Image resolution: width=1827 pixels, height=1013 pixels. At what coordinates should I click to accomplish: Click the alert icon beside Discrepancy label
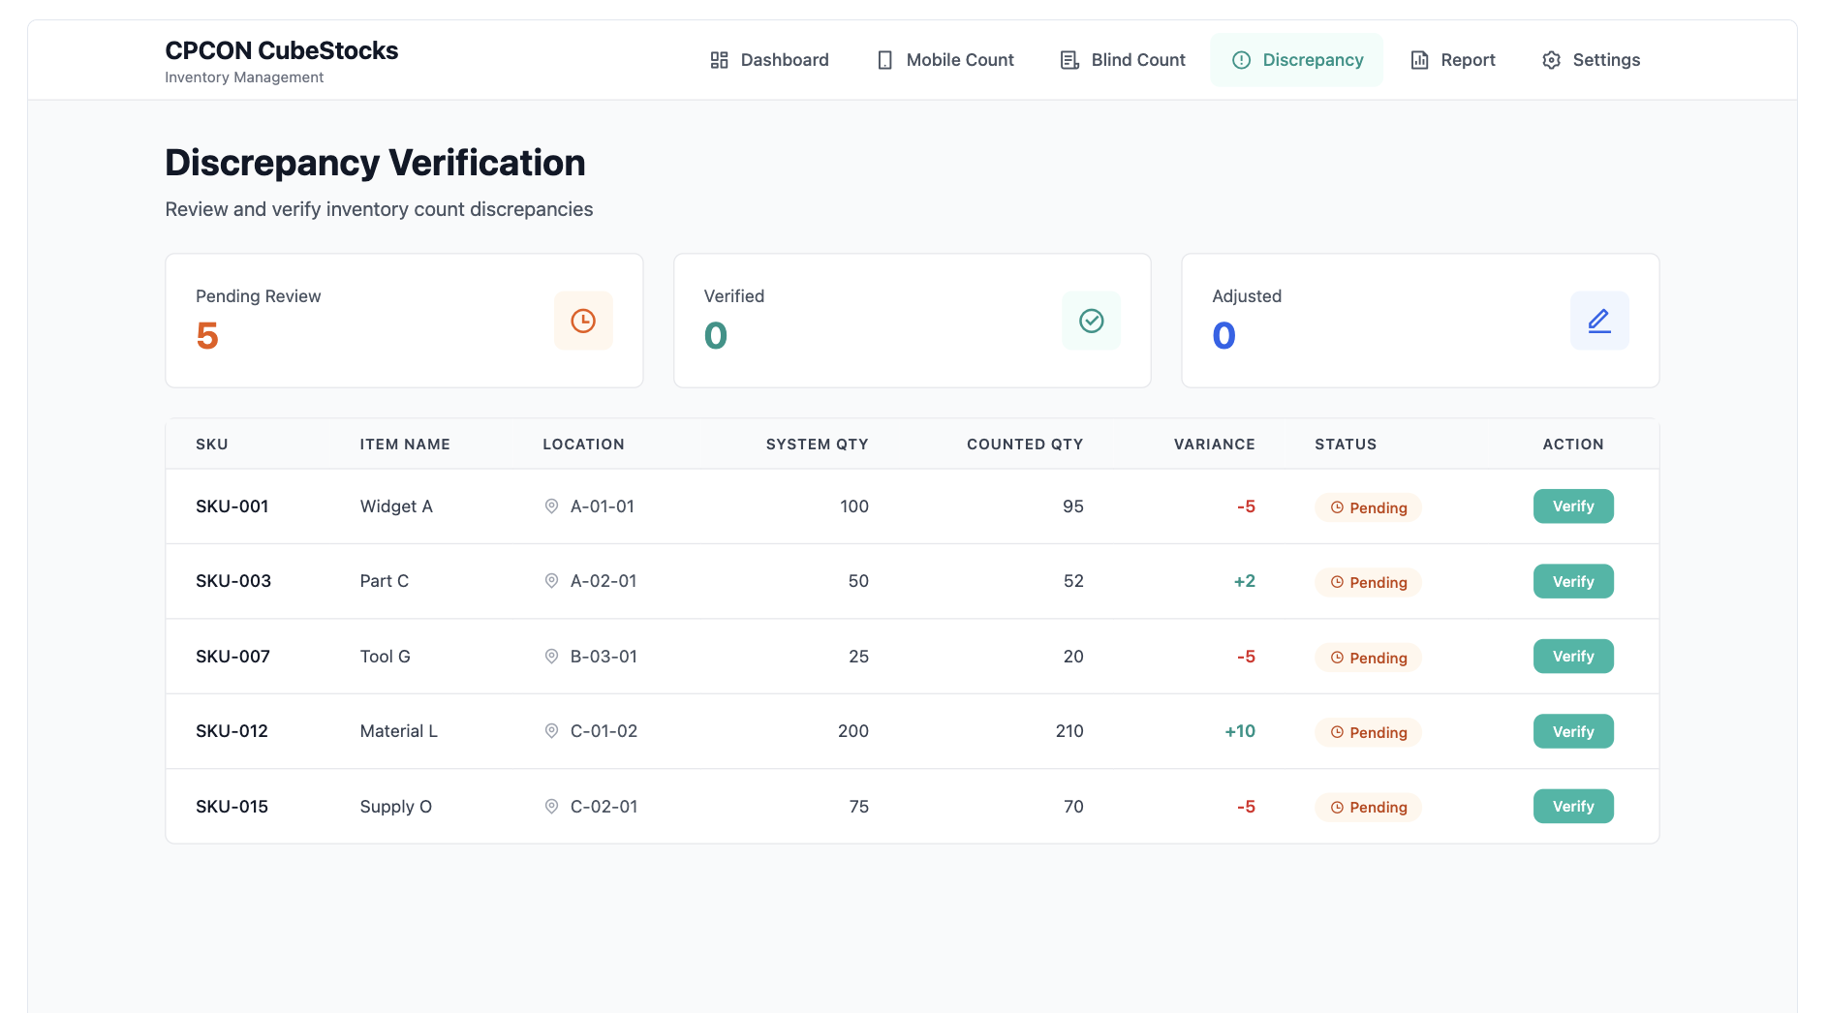1242,59
